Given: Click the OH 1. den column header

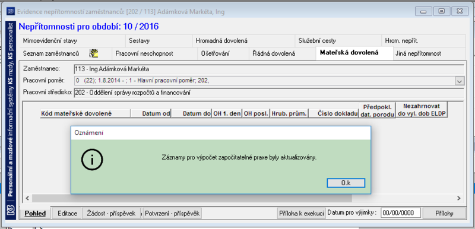Looking at the screenshot, I should [x=227, y=113].
